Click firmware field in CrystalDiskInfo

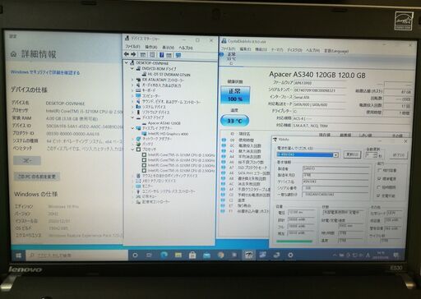[320, 83]
